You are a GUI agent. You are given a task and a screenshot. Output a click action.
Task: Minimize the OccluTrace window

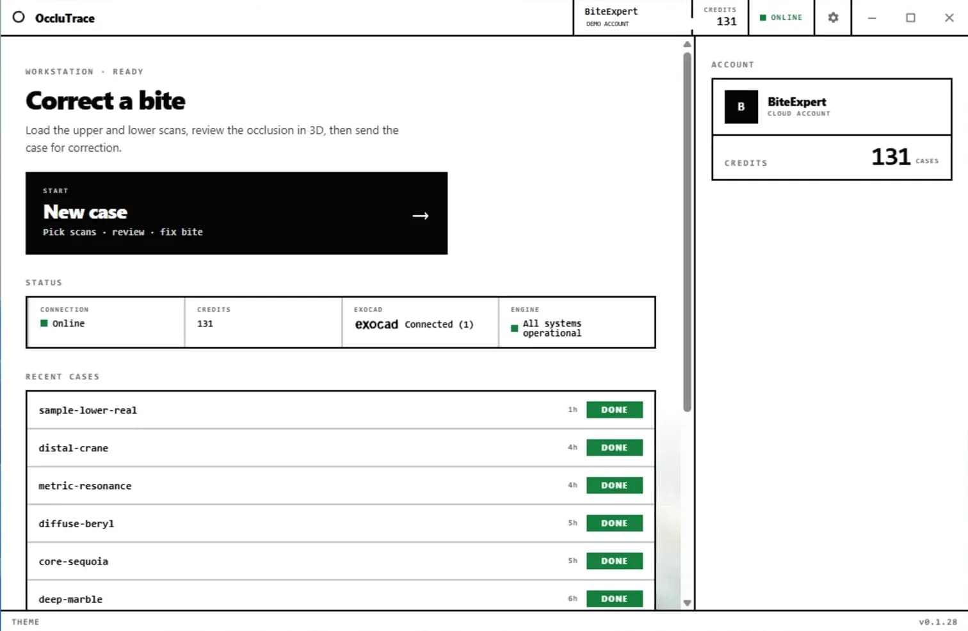pyautogui.click(x=872, y=18)
